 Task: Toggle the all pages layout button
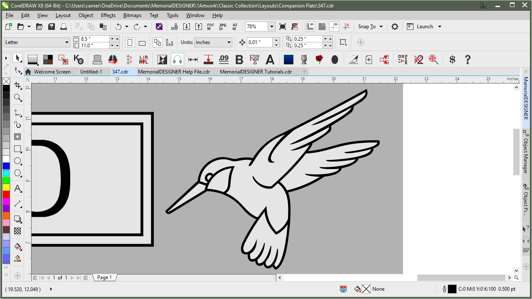(x=158, y=42)
